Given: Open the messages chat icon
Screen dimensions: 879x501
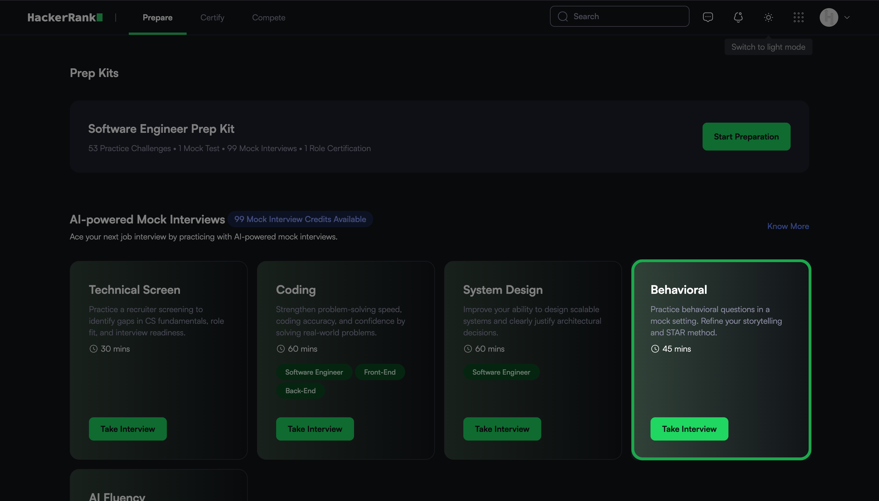Looking at the screenshot, I should tap(708, 17).
